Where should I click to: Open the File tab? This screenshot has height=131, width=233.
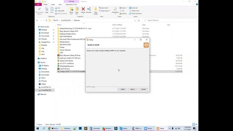(38, 4)
